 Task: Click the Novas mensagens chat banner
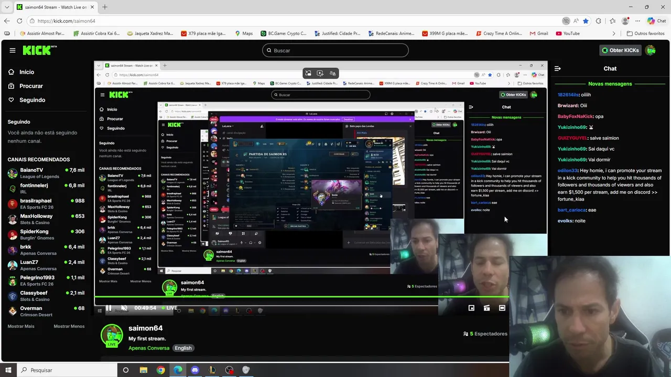click(610, 84)
